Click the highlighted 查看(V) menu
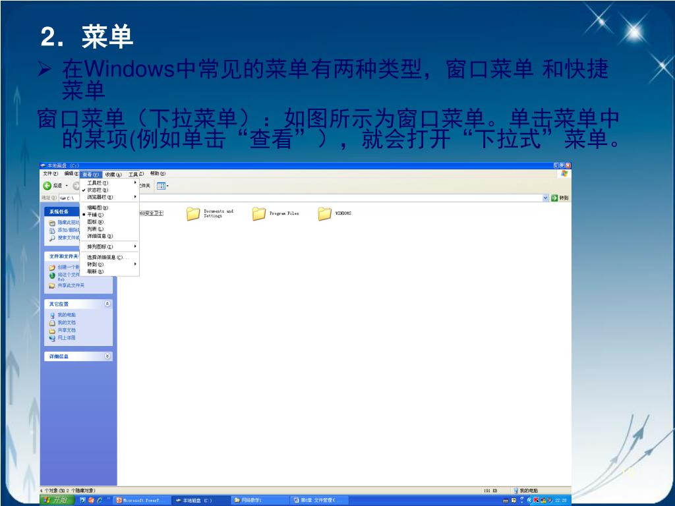The height and width of the screenshot is (506, 675). [90, 174]
